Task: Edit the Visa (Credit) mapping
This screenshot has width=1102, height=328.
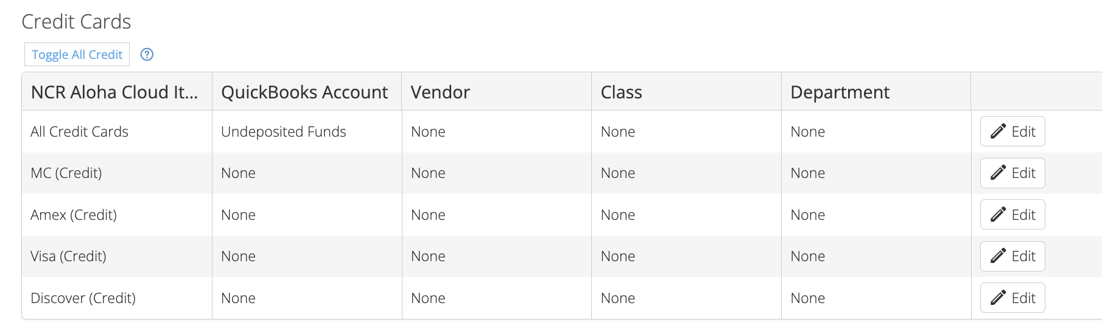Action: click(1013, 256)
